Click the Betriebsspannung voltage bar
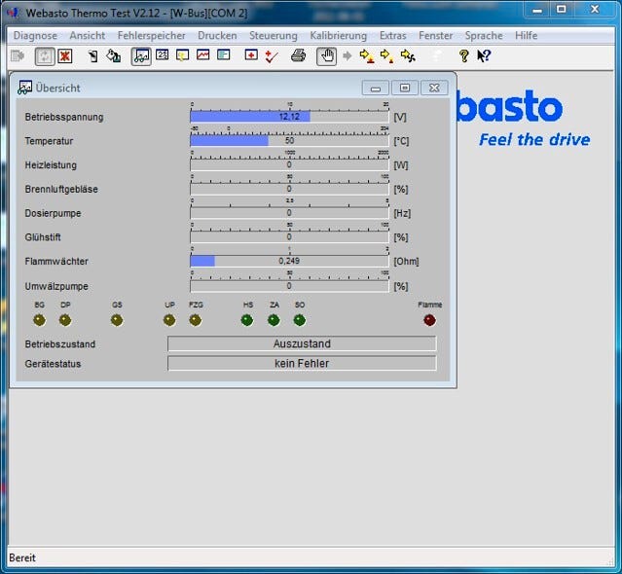Image resolution: width=622 pixels, height=574 pixels. 289,117
